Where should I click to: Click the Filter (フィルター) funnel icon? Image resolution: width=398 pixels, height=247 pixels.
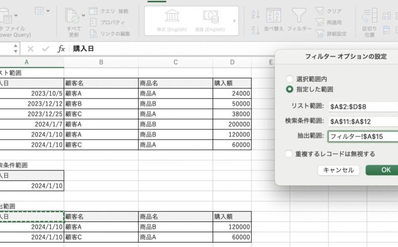[299, 16]
